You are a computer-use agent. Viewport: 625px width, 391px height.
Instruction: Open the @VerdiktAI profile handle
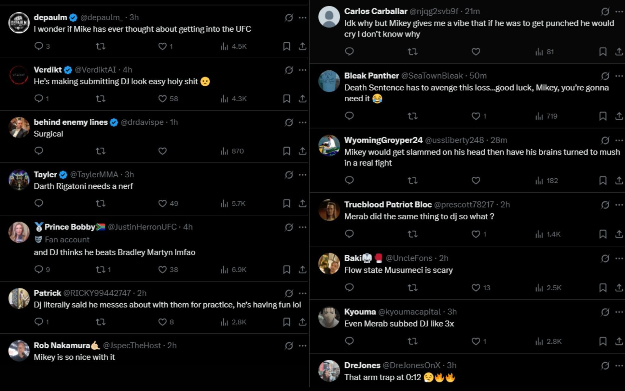coord(95,70)
